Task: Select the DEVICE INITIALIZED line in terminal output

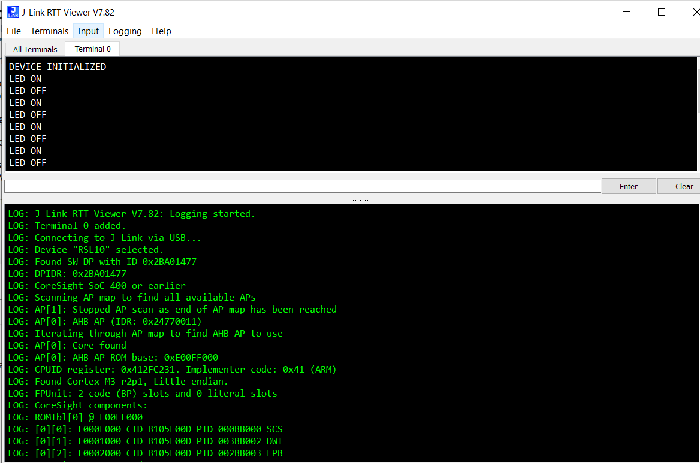Action: click(x=58, y=66)
